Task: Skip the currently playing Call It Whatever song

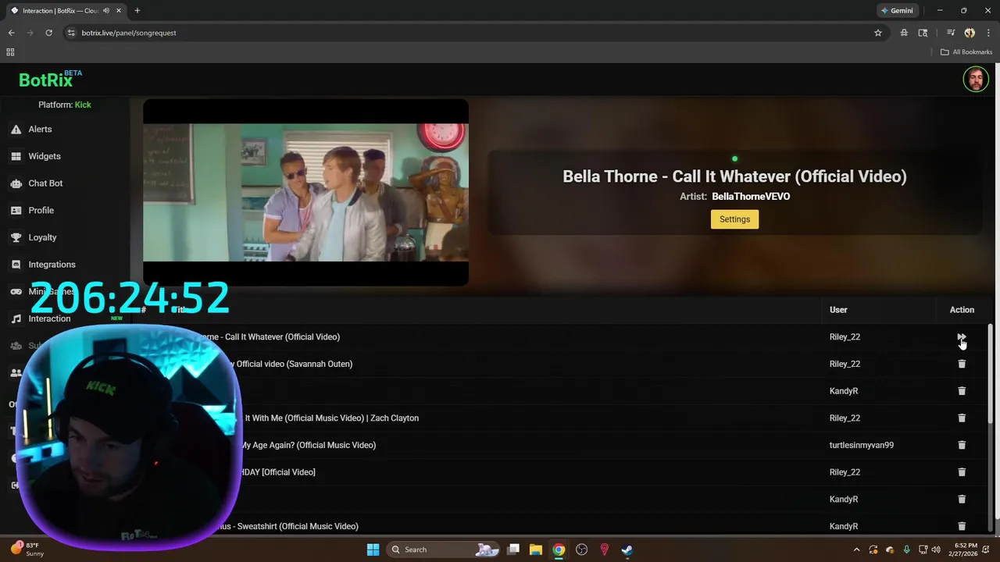Action: (x=961, y=337)
